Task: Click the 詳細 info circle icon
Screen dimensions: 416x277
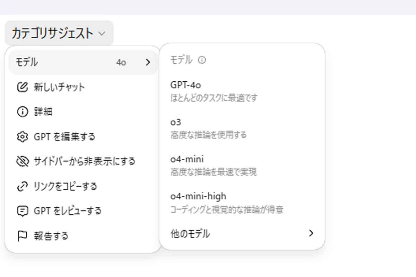Action: click(x=22, y=112)
